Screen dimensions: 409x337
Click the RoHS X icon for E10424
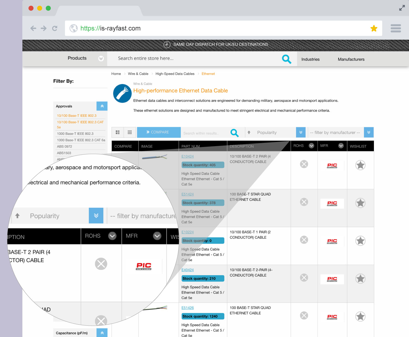click(x=304, y=164)
